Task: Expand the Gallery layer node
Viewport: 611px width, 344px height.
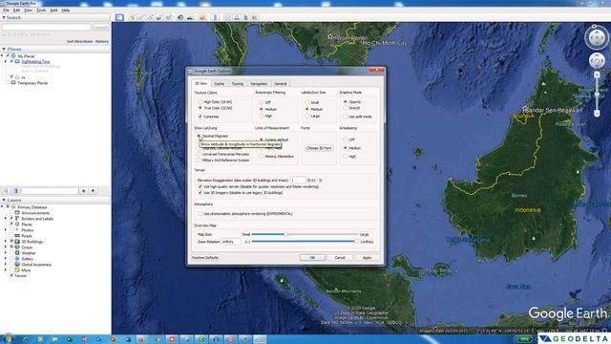Action: pyautogui.click(x=6, y=259)
